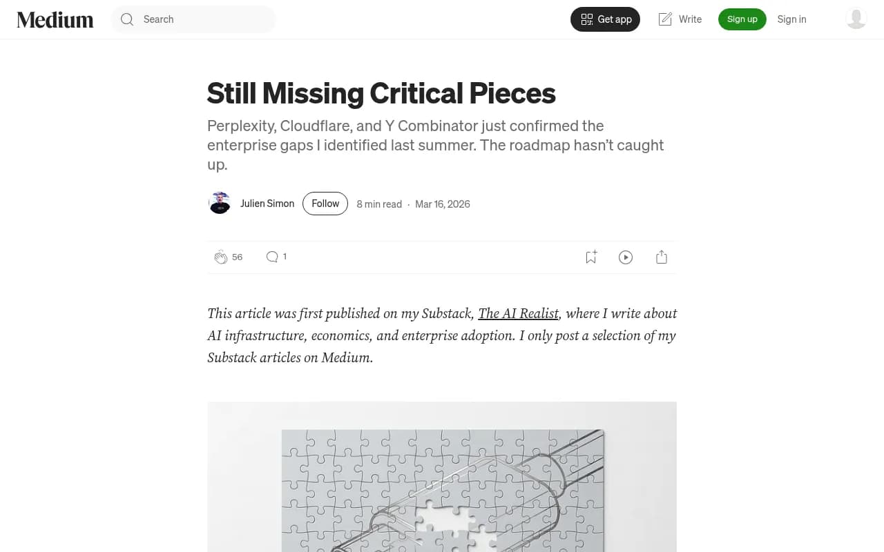Click the search magnifier icon

tap(127, 19)
